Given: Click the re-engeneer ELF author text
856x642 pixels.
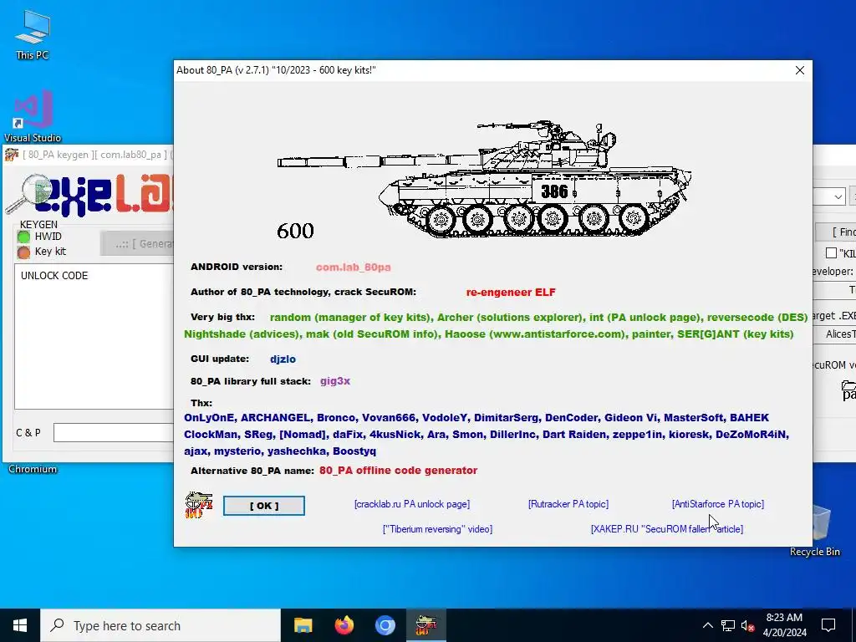Looking at the screenshot, I should [511, 292].
